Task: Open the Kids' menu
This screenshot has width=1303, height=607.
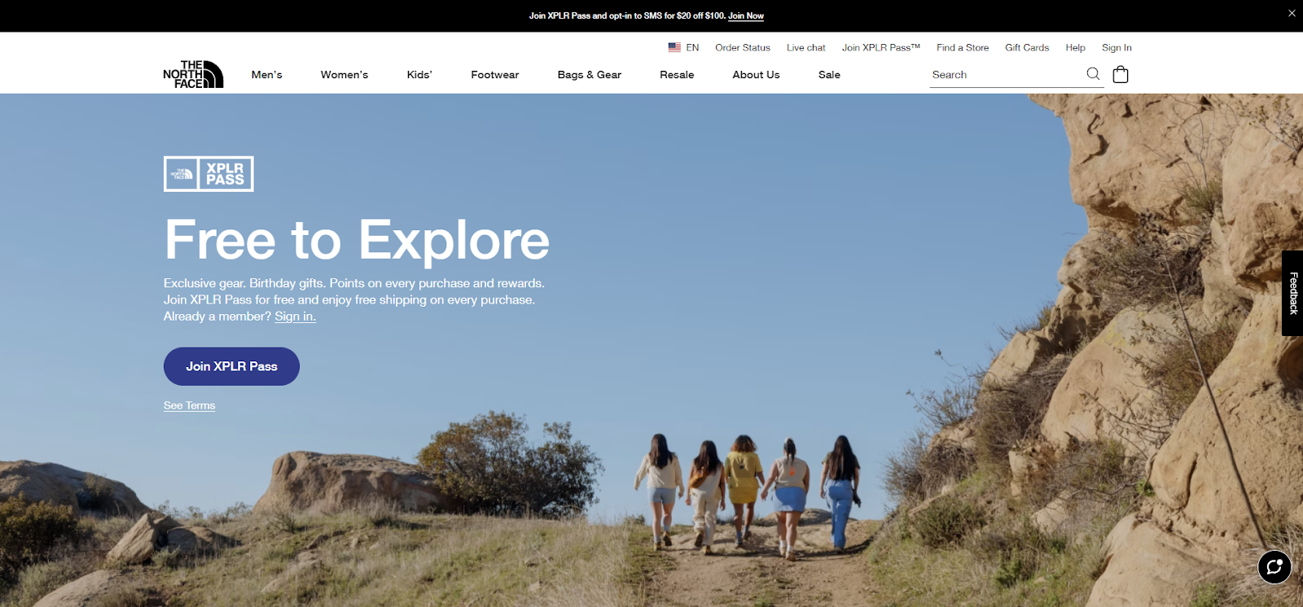Action: [419, 75]
